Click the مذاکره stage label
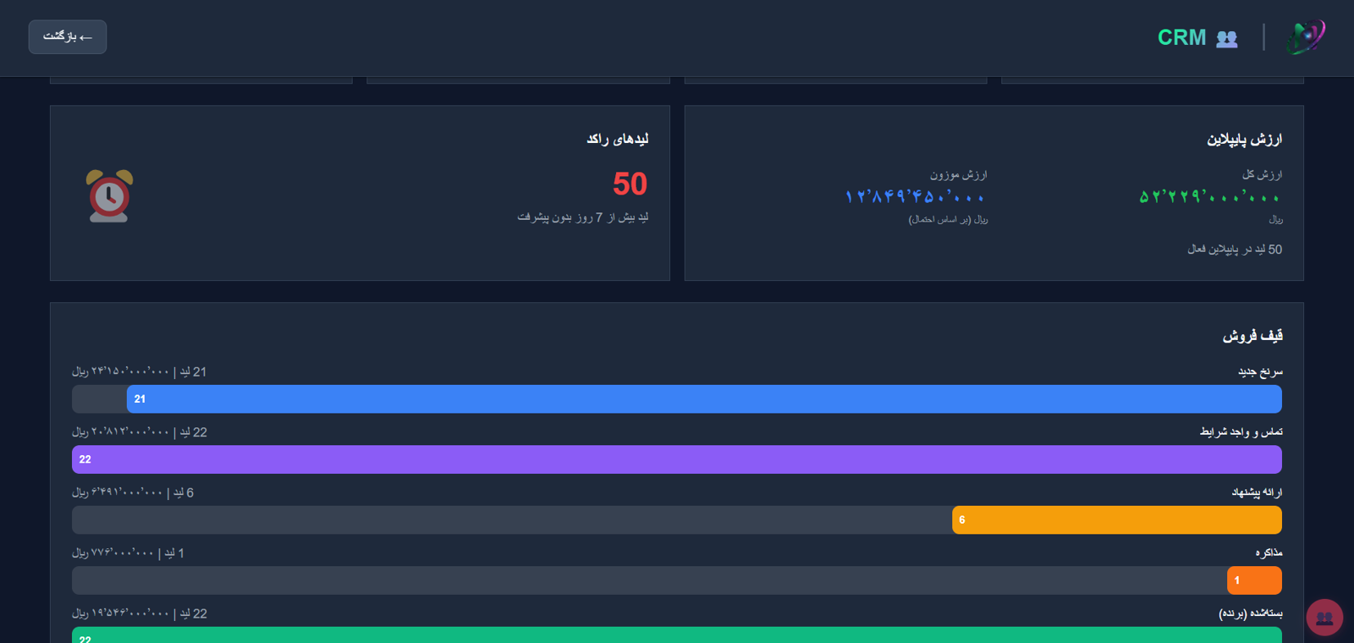Screen dimensions: 1354x643 (x=1269, y=552)
